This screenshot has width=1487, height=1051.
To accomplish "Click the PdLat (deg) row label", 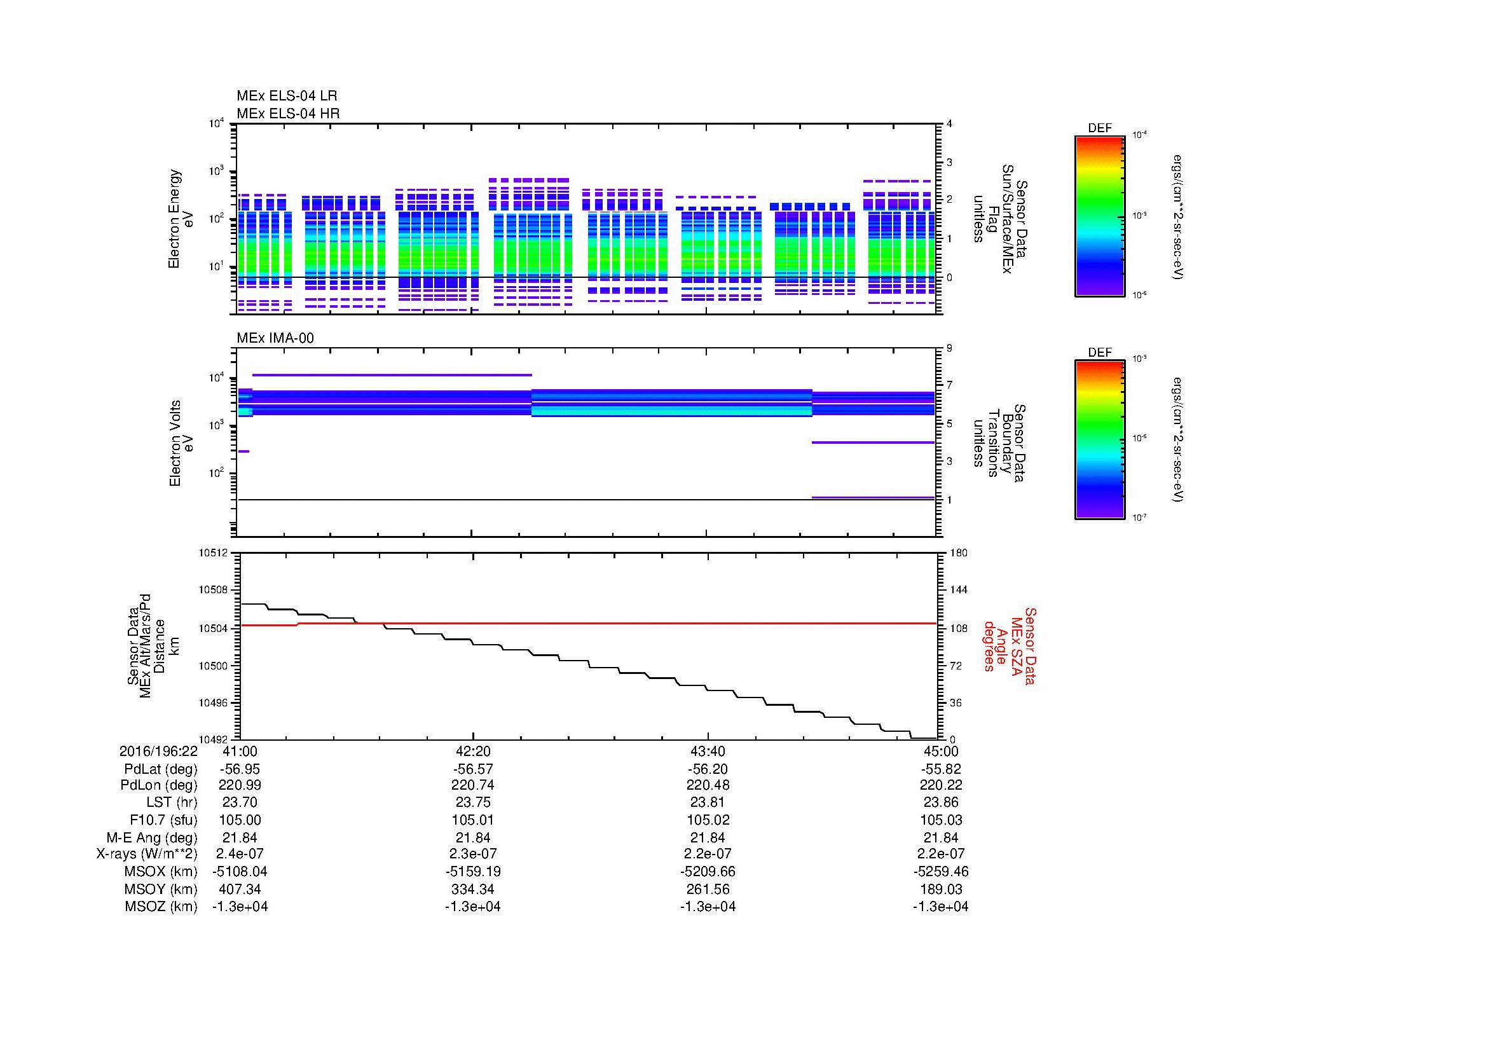I will click(x=161, y=769).
